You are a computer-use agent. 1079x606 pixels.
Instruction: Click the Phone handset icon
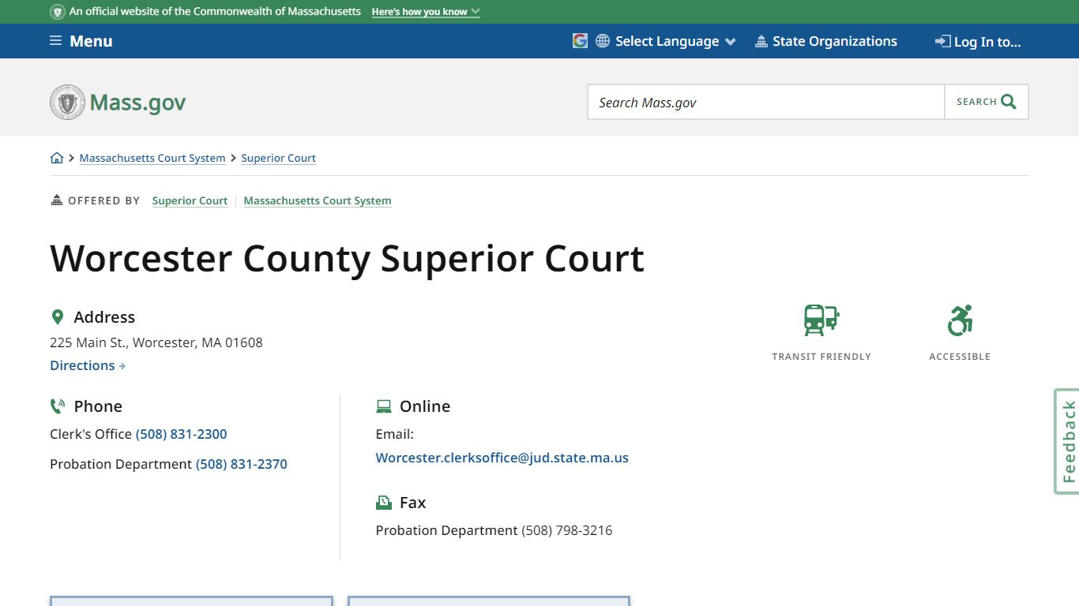(57, 406)
